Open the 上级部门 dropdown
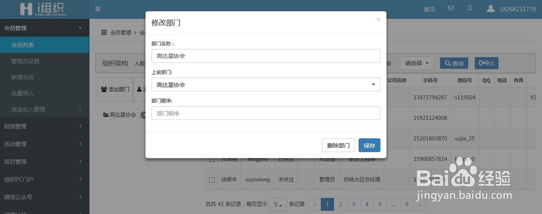 pos(266,84)
